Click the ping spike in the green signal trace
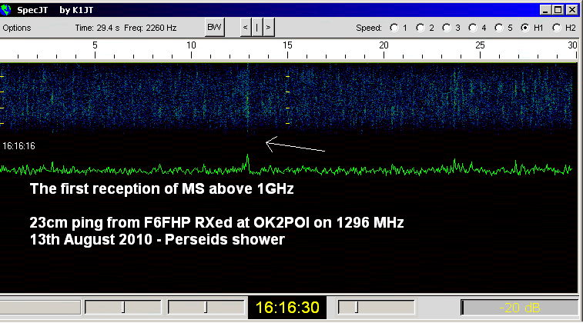Viewport: 583px width, 323px height. [248, 162]
